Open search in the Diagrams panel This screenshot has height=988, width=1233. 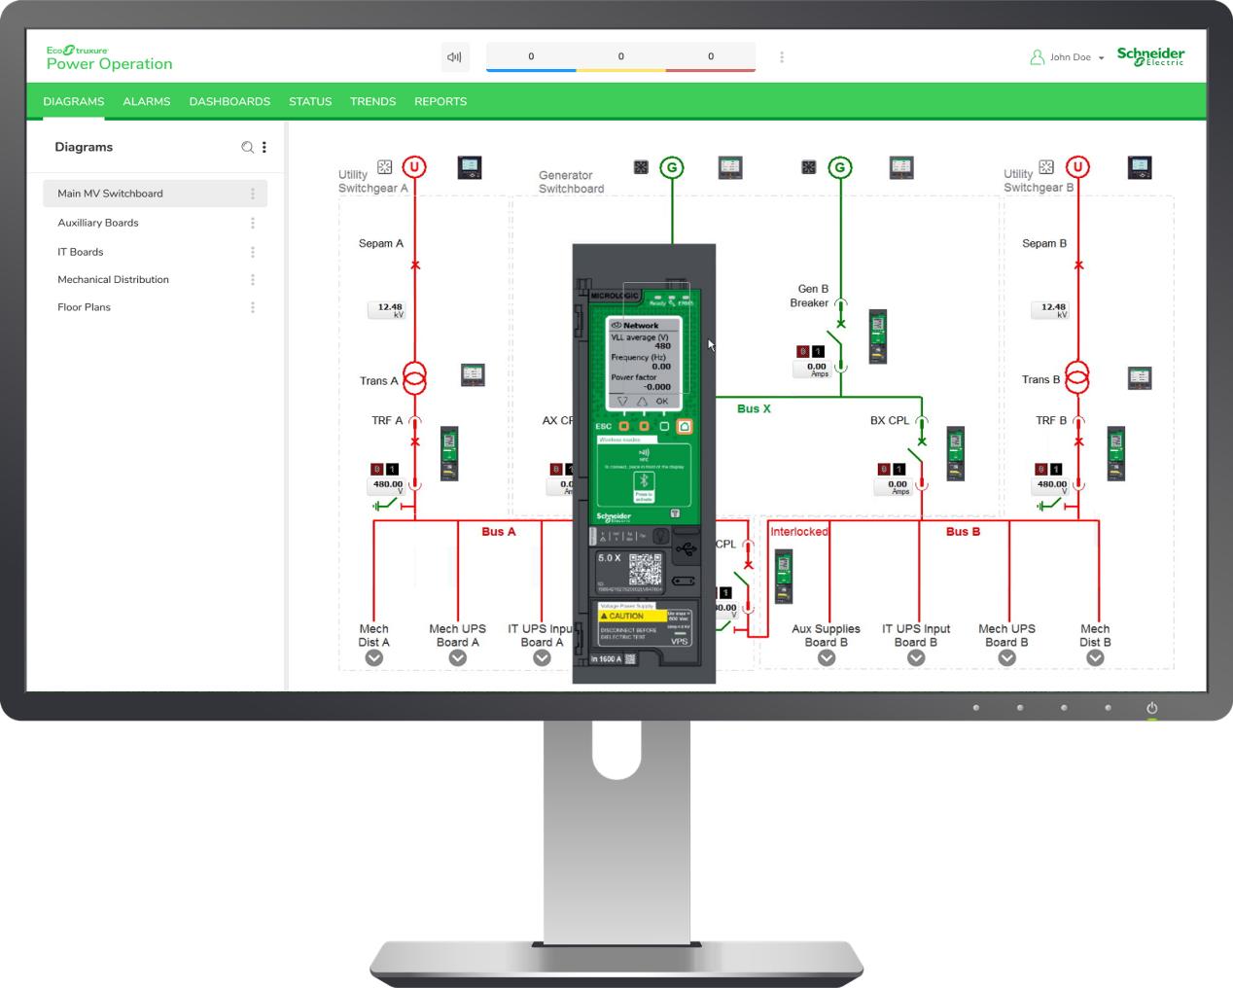pos(247,147)
